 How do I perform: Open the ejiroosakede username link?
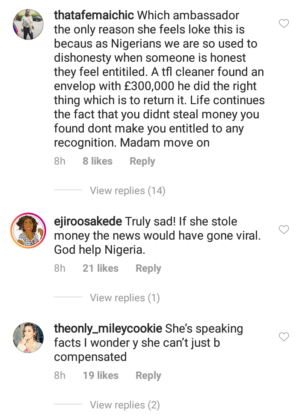(x=88, y=222)
